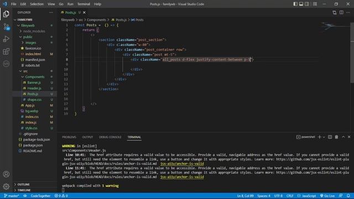Start Go Live server from status bar
The image size is (354, 199).
tap(327, 196)
